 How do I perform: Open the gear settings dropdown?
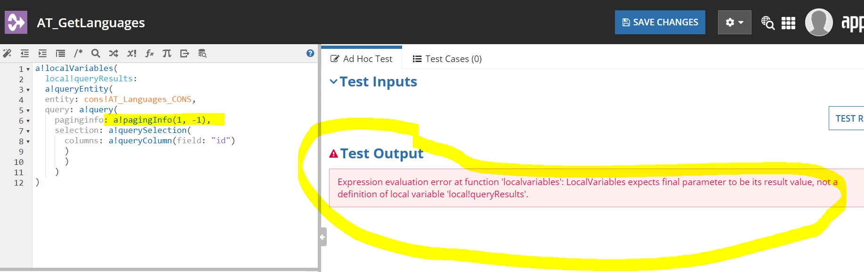[x=735, y=23]
